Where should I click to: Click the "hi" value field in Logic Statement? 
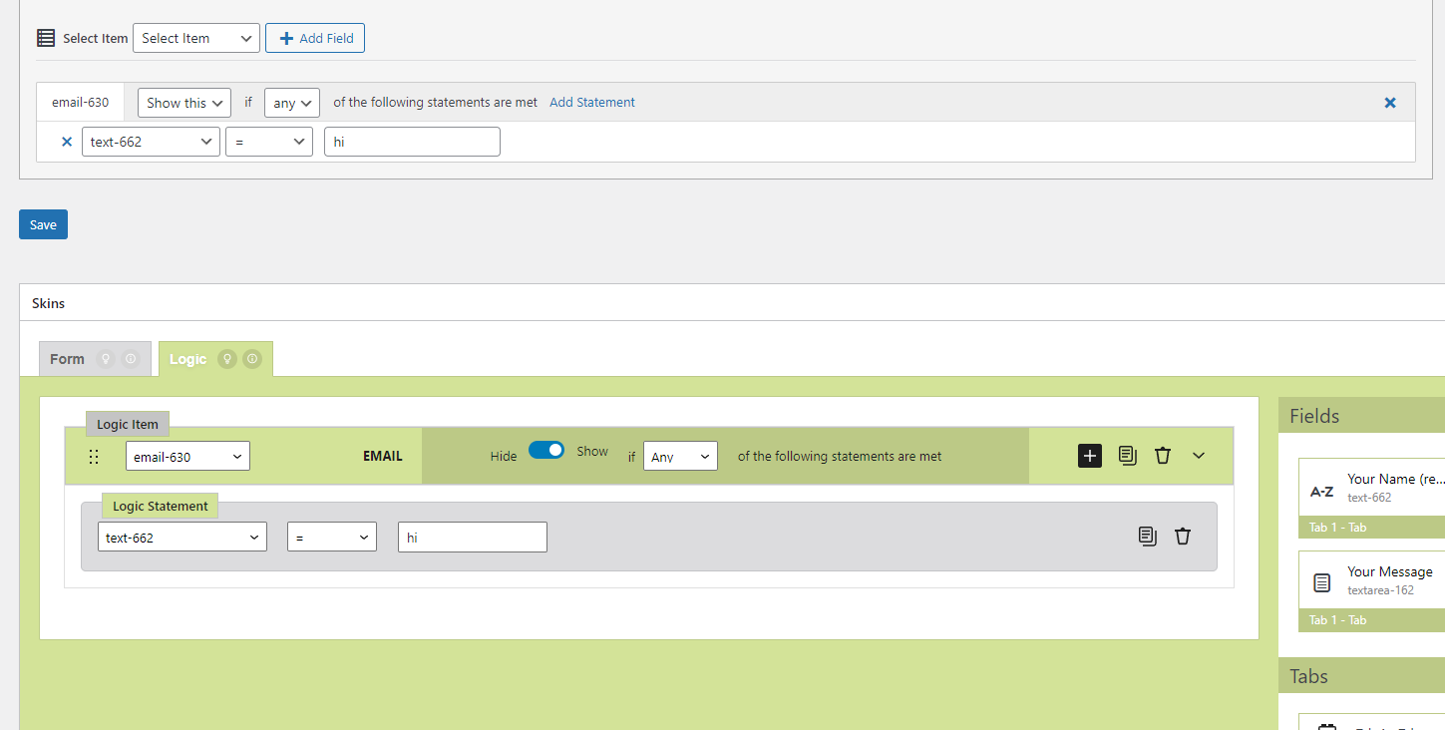click(x=472, y=538)
